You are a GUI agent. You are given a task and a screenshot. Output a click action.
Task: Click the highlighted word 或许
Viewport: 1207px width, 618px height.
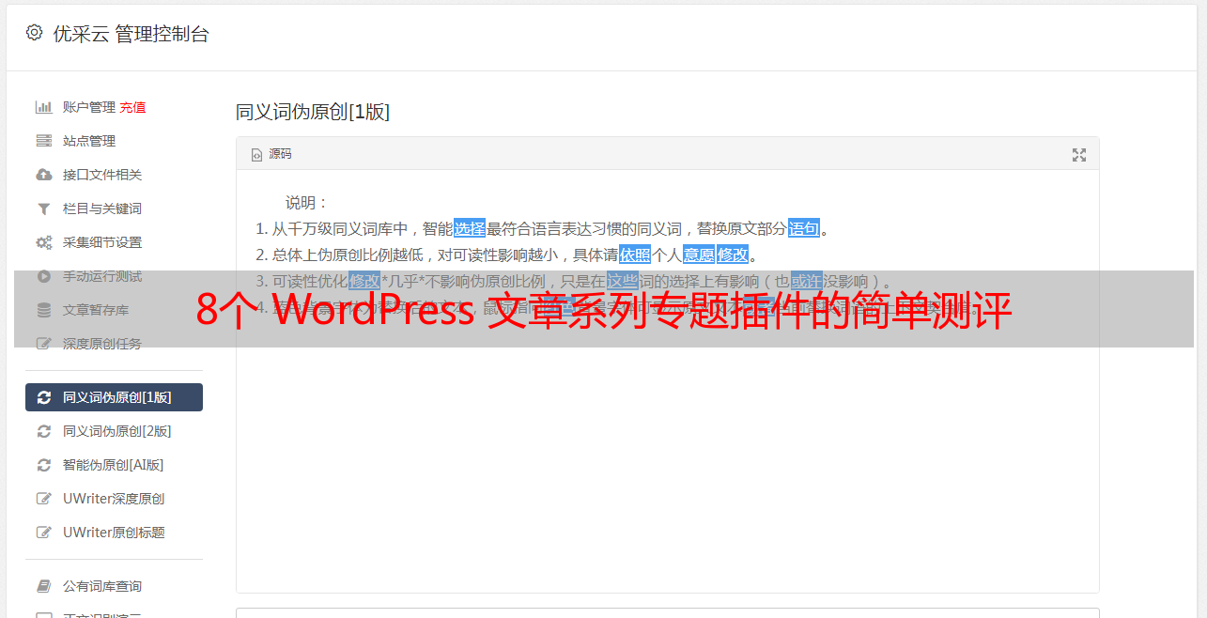pos(807,281)
